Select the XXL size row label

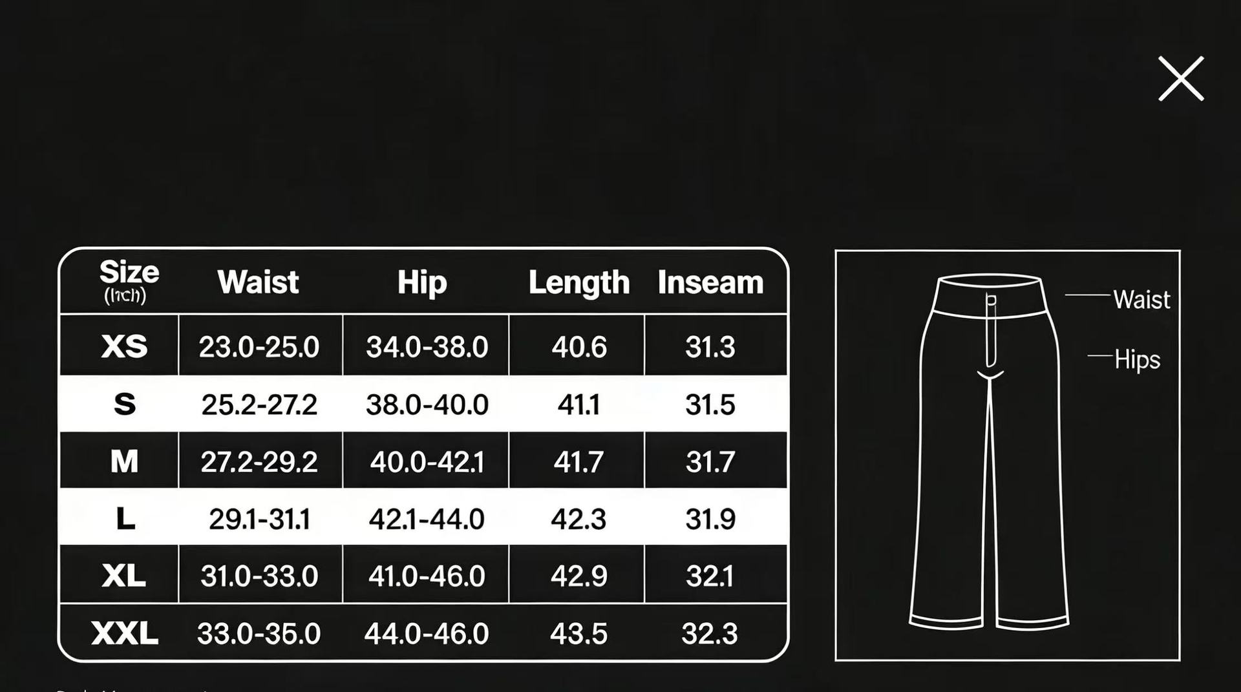coord(125,633)
